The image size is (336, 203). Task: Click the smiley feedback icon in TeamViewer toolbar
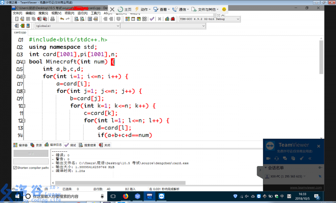[224, 9]
